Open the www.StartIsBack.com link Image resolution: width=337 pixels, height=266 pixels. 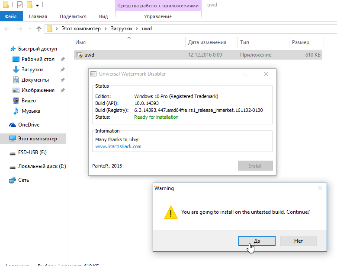[x=118, y=146]
